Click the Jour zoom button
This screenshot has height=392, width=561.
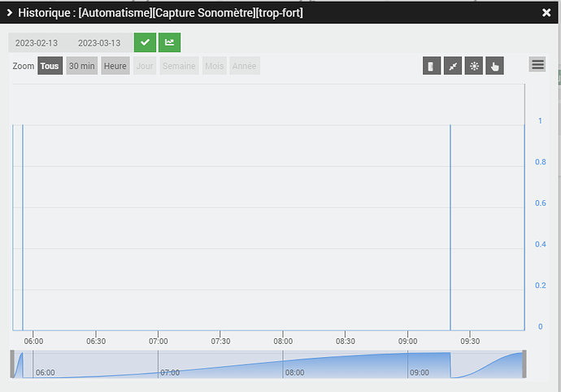[x=145, y=66]
